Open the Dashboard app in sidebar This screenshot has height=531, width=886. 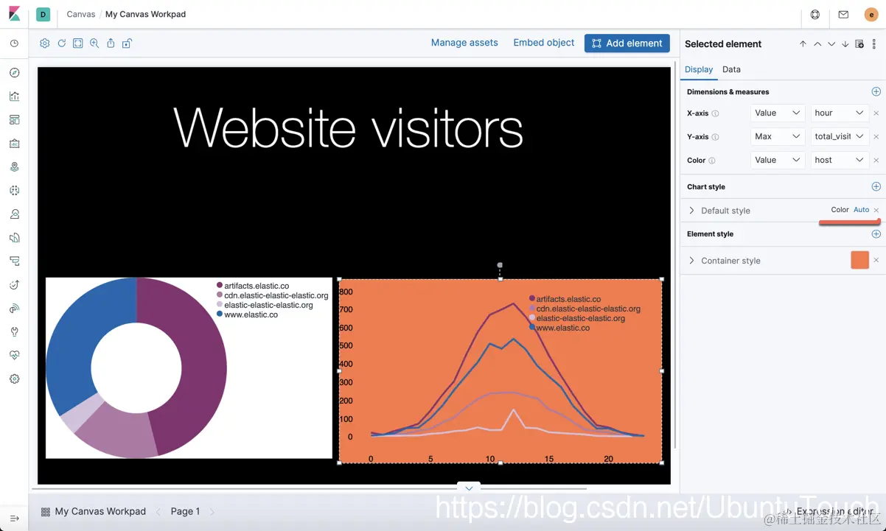coord(14,120)
